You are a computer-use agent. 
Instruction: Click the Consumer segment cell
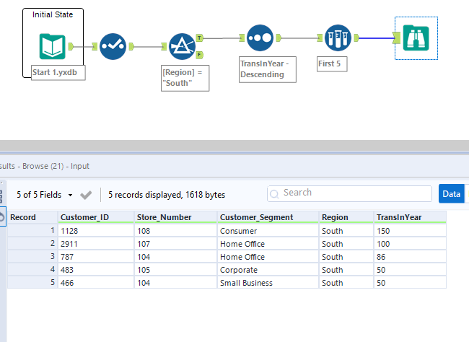point(268,231)
